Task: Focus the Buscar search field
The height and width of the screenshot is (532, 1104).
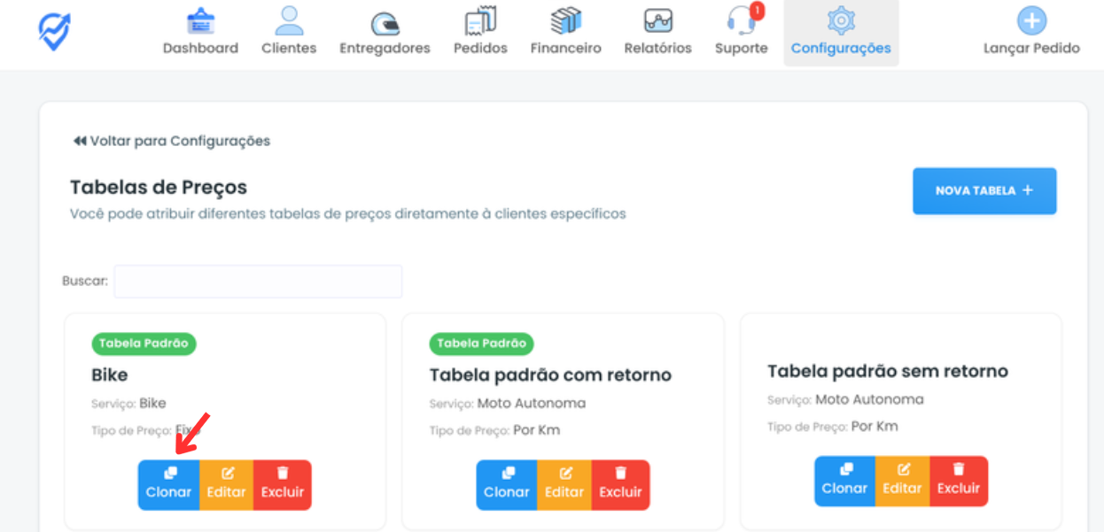Action: tap(258, 281)
